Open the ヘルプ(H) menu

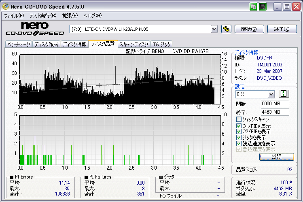[x=93, y=16]
